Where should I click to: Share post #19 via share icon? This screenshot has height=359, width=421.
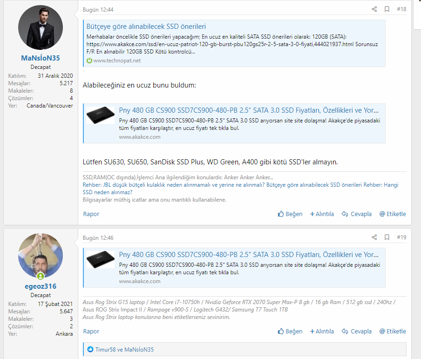374,237
